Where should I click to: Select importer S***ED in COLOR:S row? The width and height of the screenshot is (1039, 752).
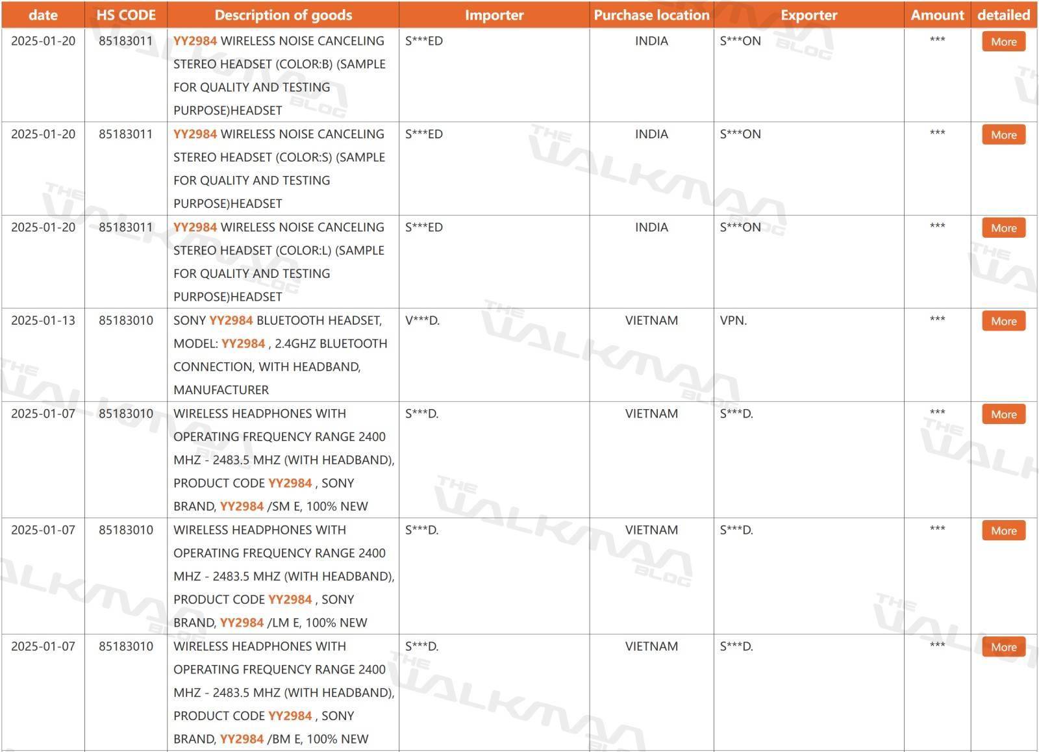tap(424, 134)
